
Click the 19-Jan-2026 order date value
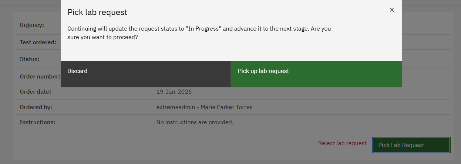click(x=174, y=91)
